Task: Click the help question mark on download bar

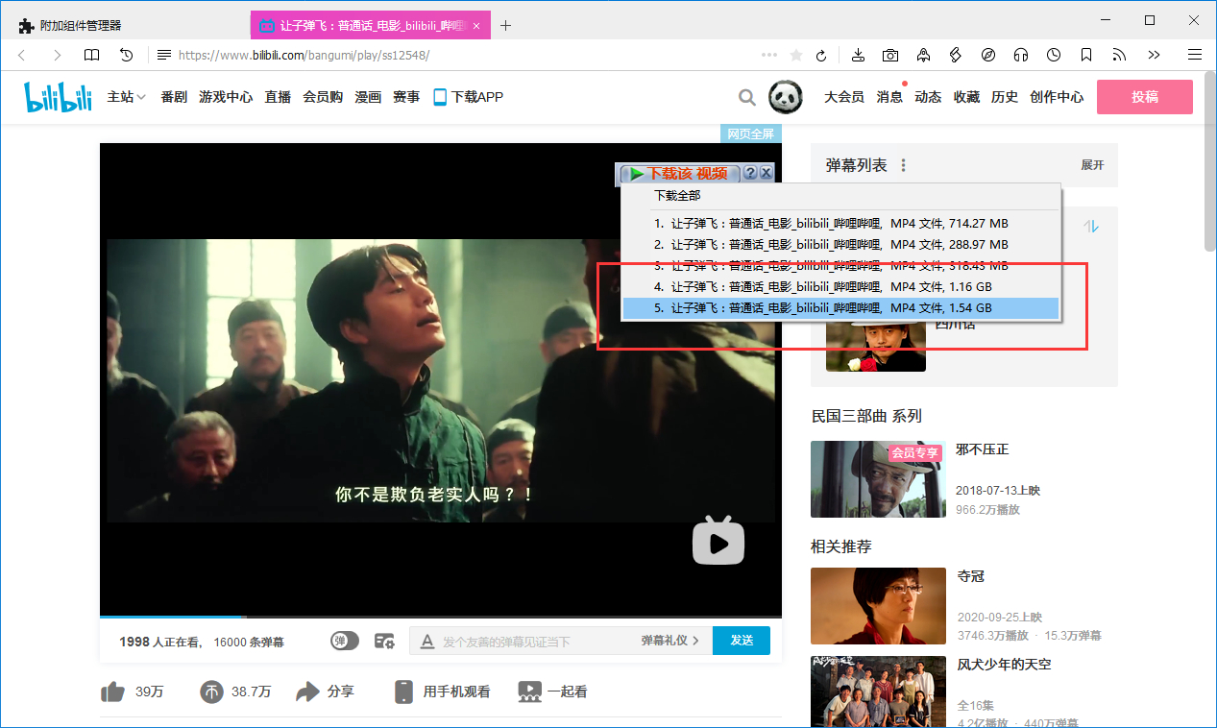Action: [x=750, y=173]
